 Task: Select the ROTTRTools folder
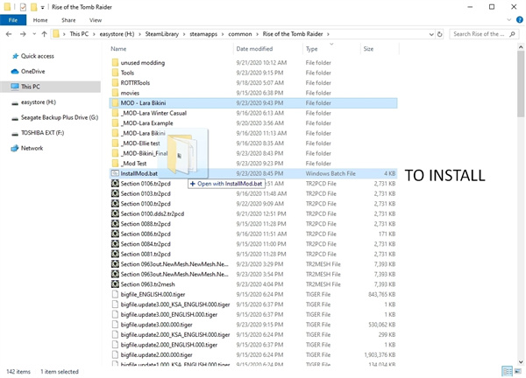coord(139,82)
